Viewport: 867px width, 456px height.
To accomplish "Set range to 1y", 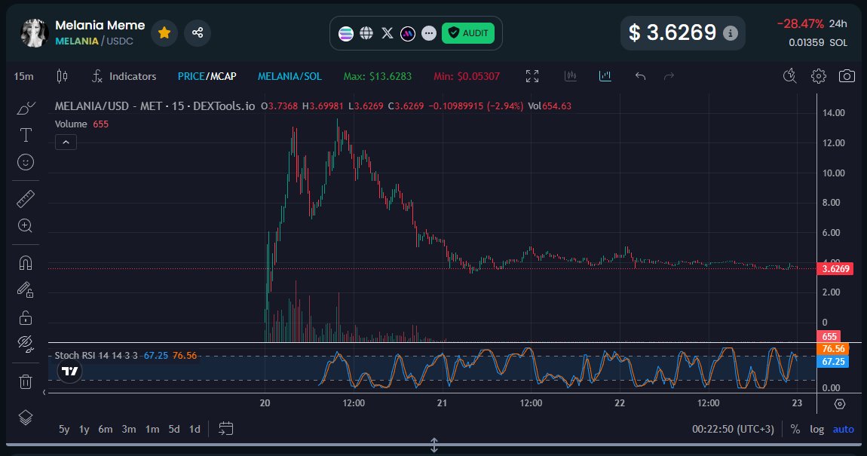I will pos(84,429).
